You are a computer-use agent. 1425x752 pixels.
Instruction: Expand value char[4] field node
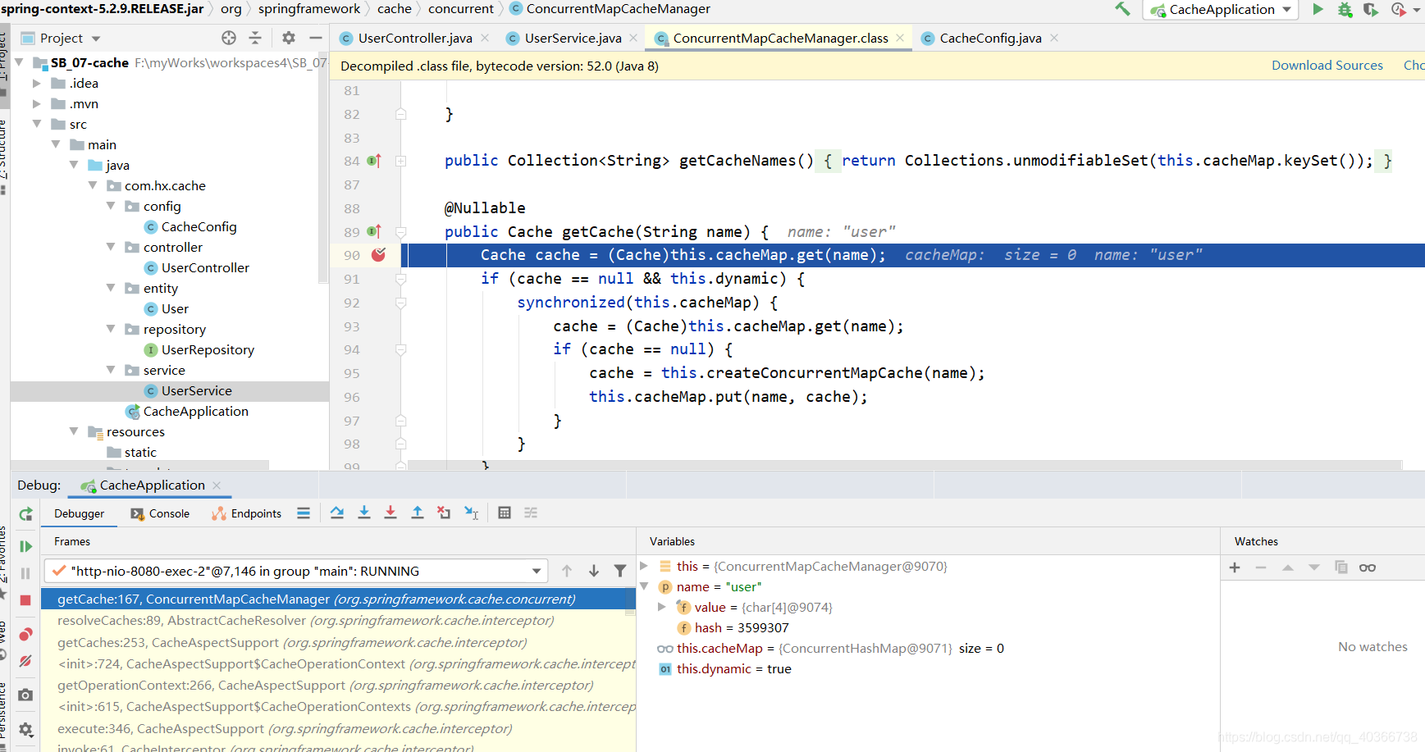[662, 607]
